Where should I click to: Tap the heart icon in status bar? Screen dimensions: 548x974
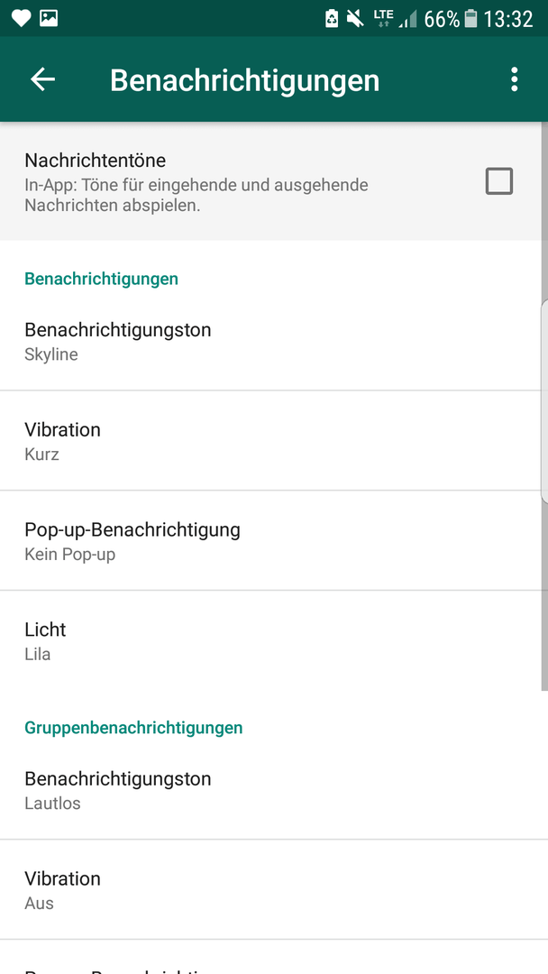pos(21,19)
